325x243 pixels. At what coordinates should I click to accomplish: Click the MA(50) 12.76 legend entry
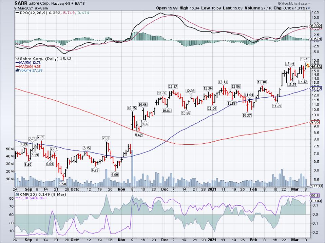click(28, 63)
